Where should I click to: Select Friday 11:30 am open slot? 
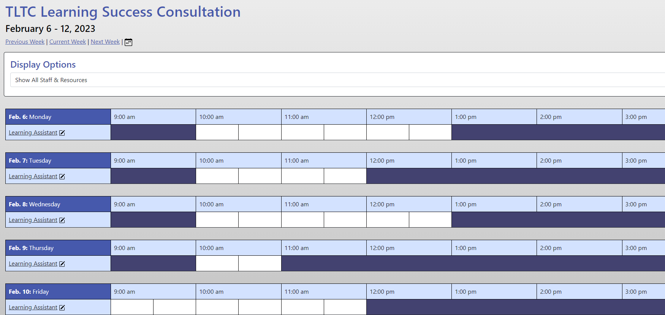345,307
